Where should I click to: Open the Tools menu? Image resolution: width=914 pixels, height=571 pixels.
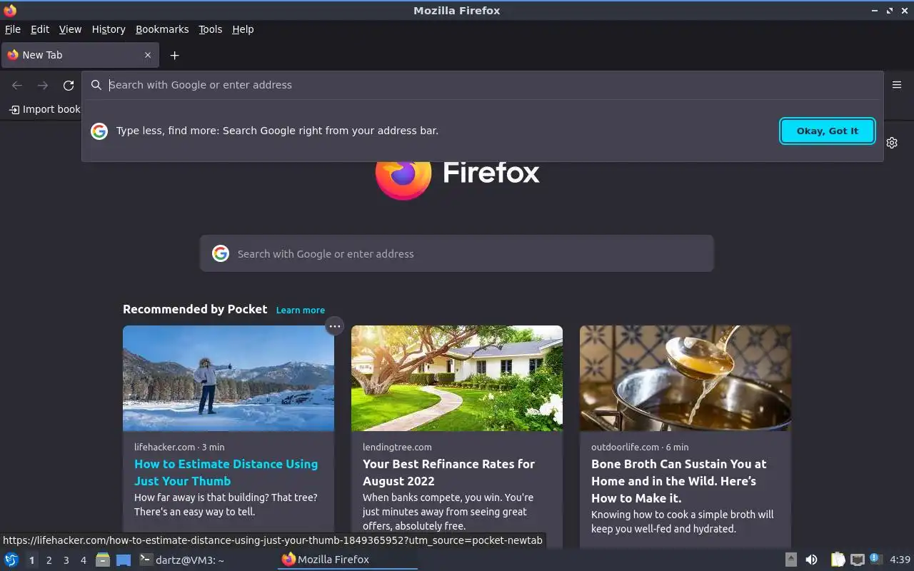pyautogui.click(x=211, y=29)
